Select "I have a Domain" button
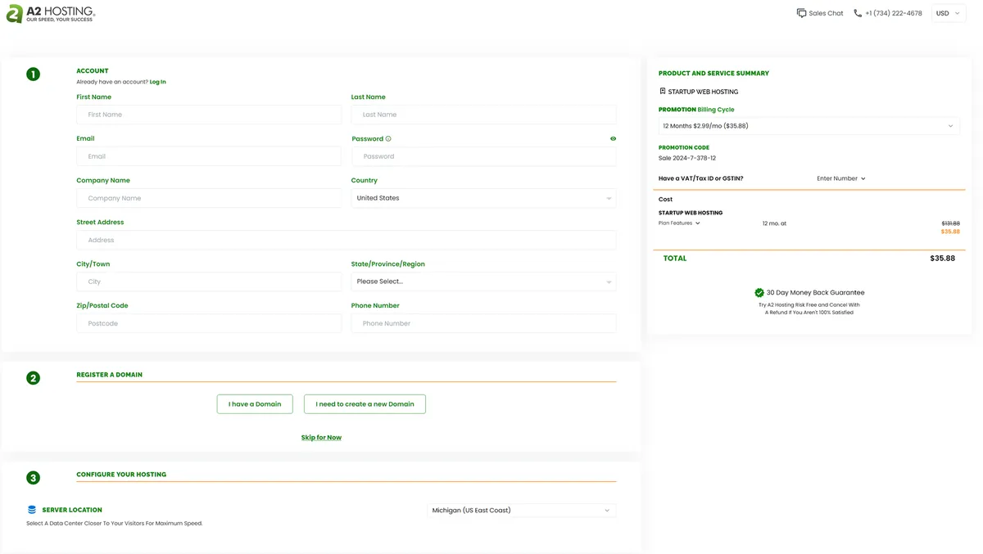983x554 pixels. (255, 404)
